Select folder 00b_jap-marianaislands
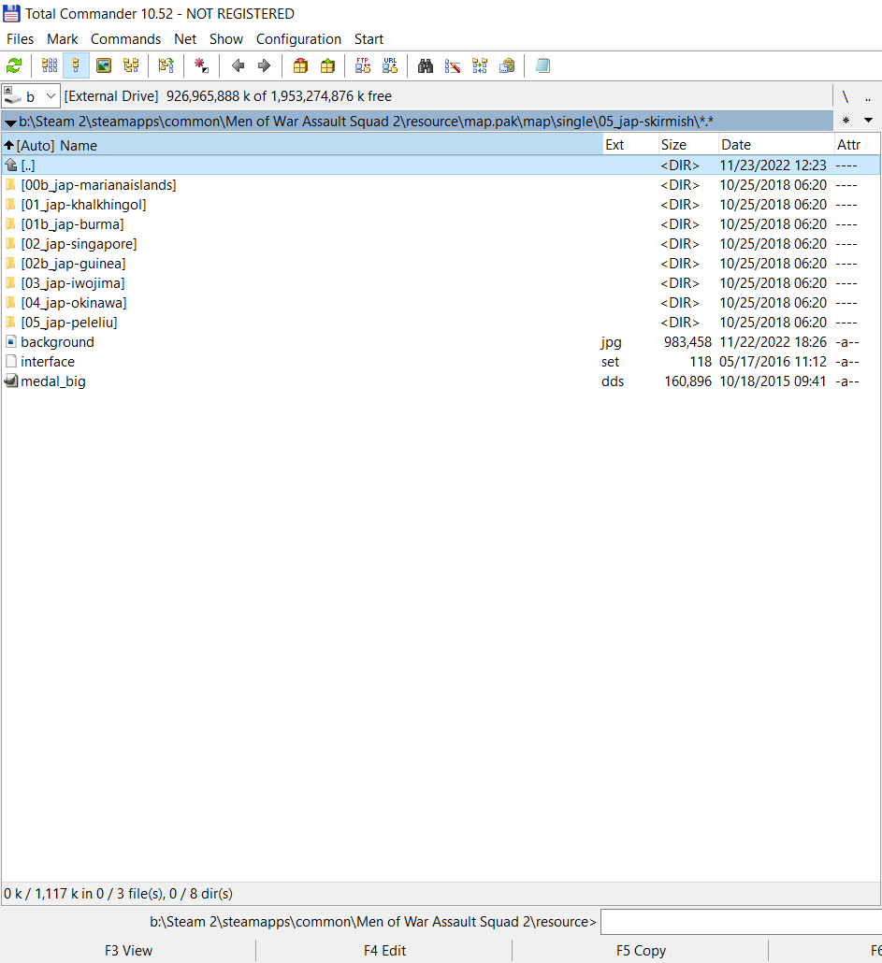 [x=441, y=185]
